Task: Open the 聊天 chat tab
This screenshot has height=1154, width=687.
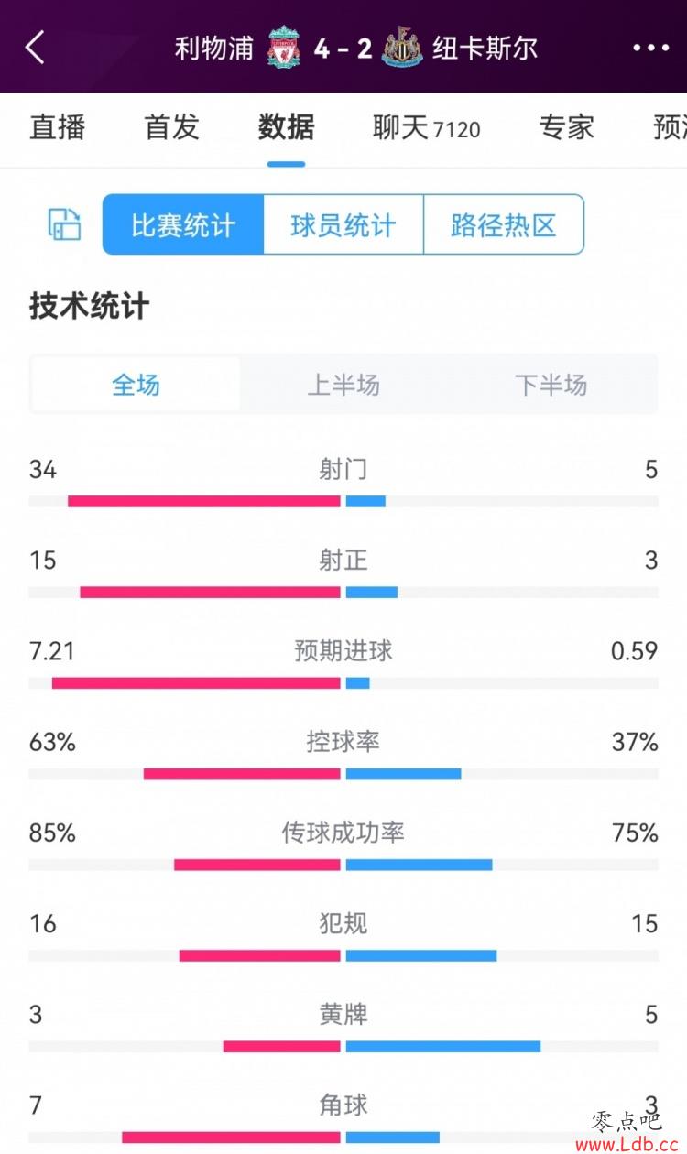Action: tap(427, 128)
